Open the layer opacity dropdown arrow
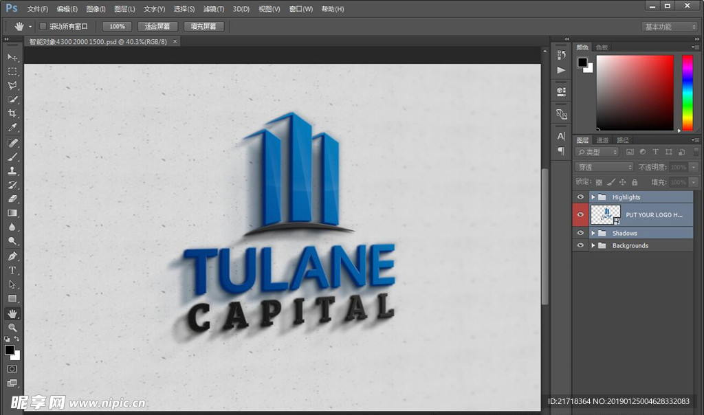 tap(694, 167)
